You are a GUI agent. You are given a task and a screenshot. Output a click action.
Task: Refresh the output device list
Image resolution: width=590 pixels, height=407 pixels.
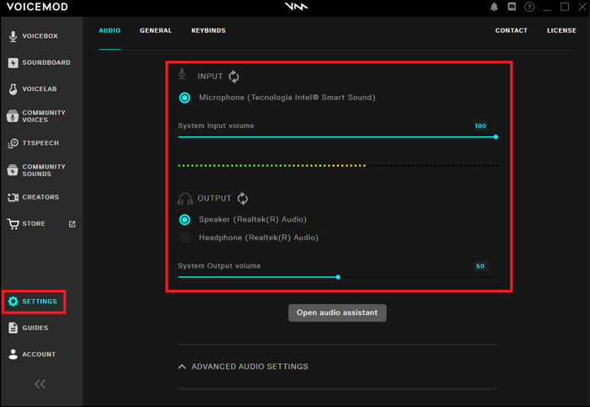click(x=243, y=199)
